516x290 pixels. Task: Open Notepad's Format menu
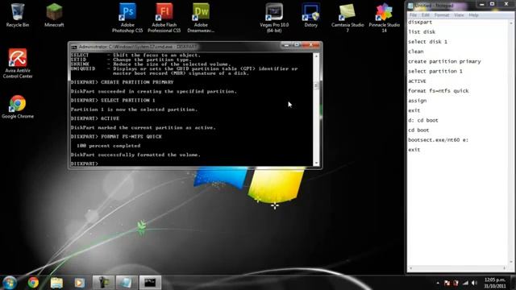[442, 15]
